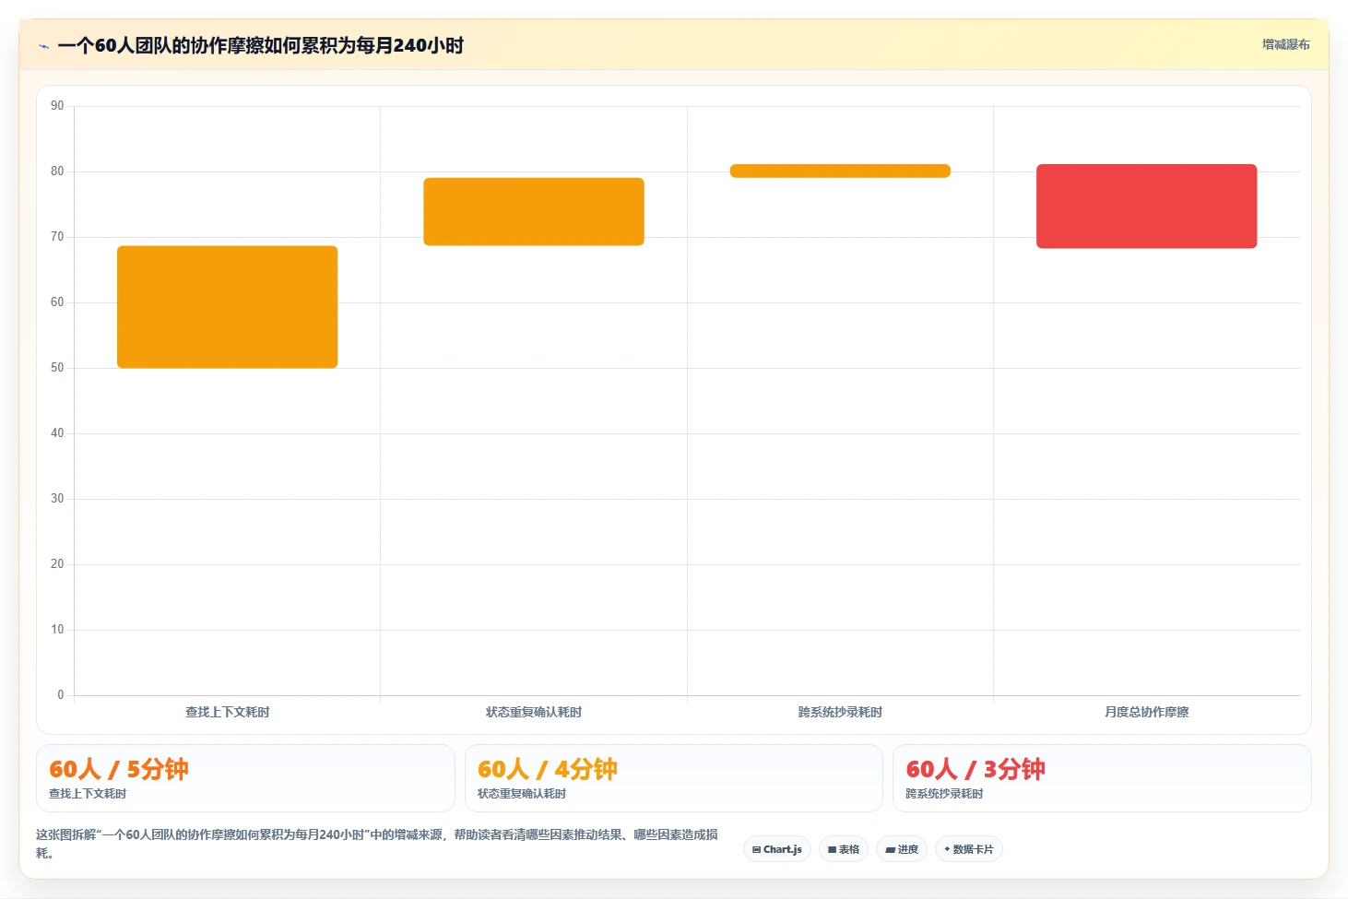Click the x-axis label 状态重复确认耗时
This screenshot has width=1348, height=899.
pyautogui.click(x=534, y=712)
